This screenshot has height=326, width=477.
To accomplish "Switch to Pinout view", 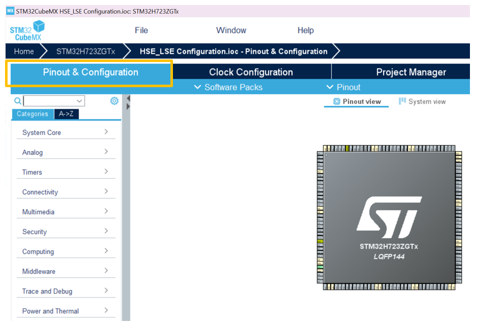I will click(x=356, y=102).
